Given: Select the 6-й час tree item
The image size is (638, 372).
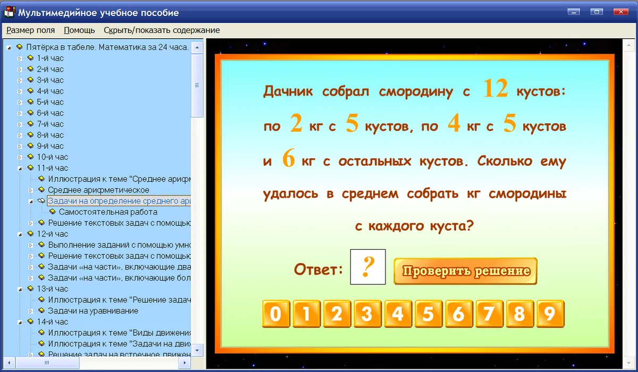Looking at the screenshot, I should pyautogui.click(x=50, y=113).
